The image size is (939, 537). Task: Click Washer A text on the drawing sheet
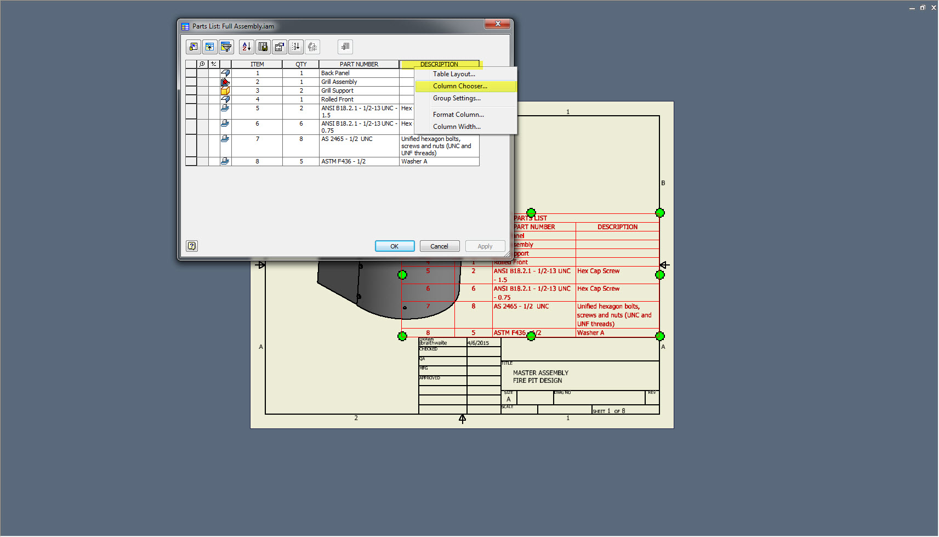click(x=590, y=333)
